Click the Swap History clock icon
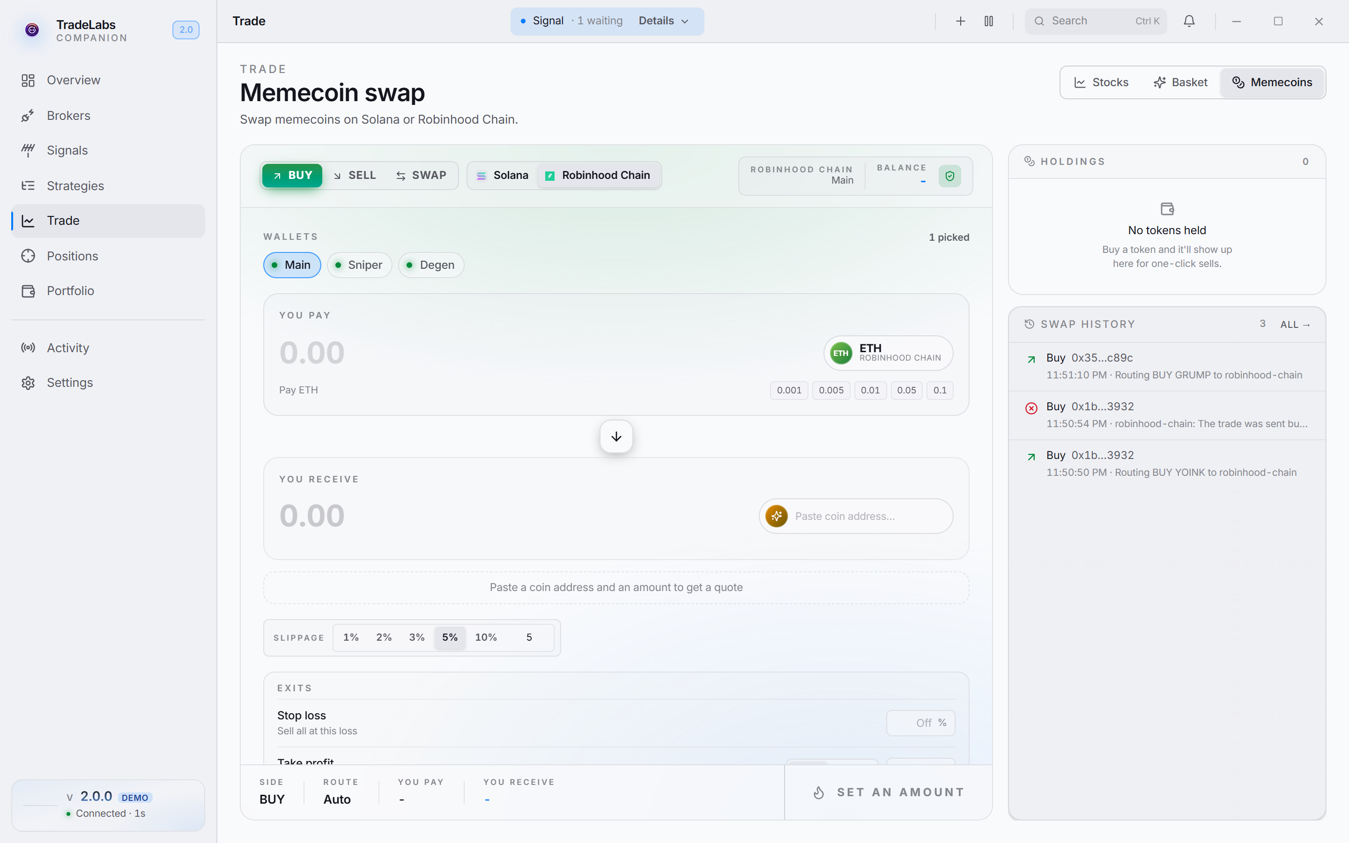The width and height of the screenshot is (1349, 843). [1029, 324]
